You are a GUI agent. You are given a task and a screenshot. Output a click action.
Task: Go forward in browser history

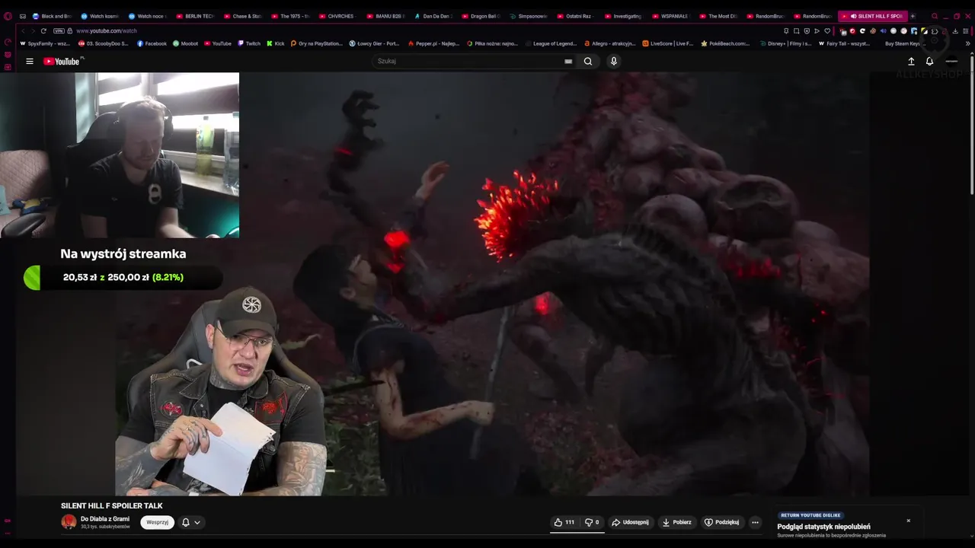pos(33,31)
